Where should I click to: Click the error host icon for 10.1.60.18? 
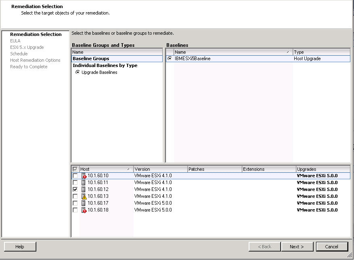click(x=84, y=210)
